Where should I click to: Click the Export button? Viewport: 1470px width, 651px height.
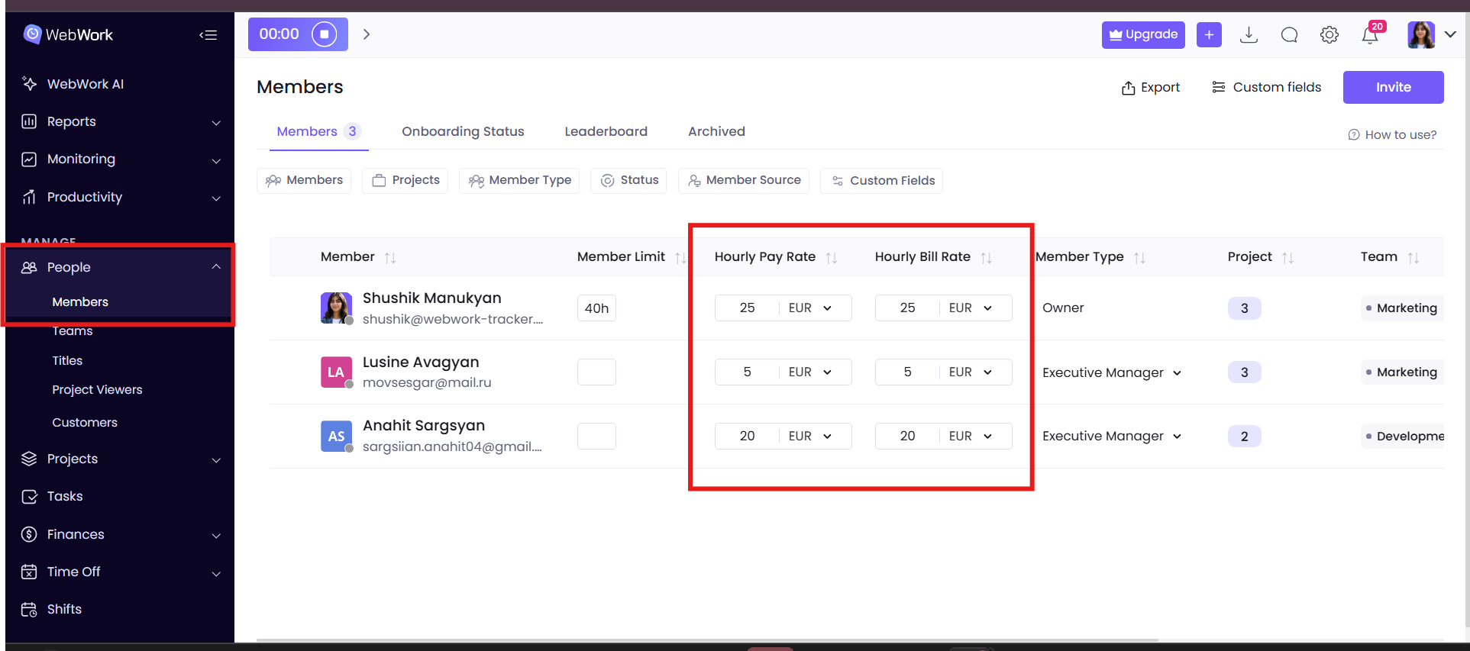(x=1150, y=88)
